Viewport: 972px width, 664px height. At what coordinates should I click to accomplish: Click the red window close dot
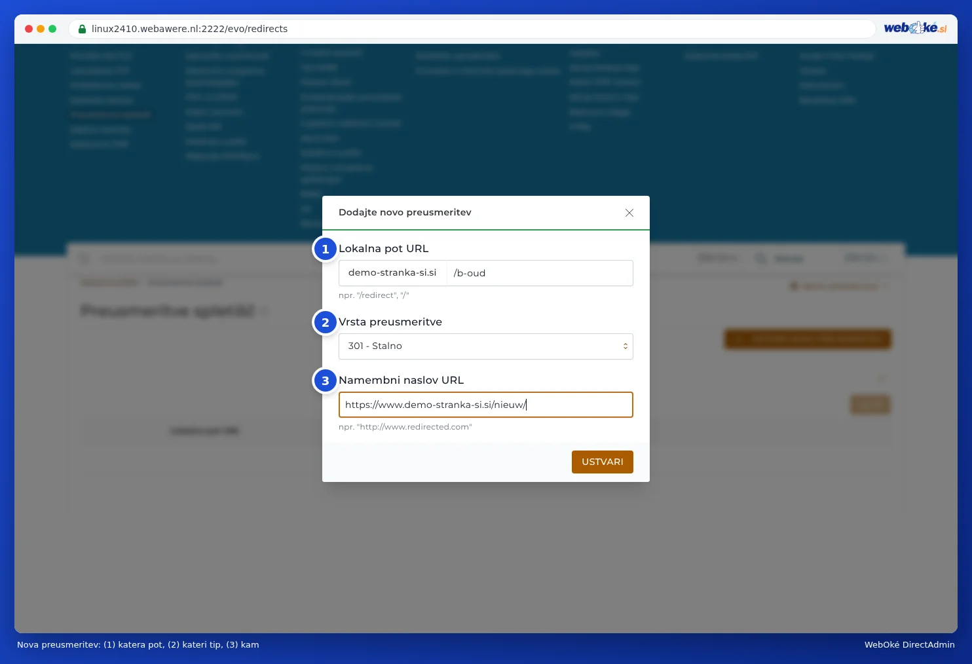pyautogui.click(x=29, y=29)
